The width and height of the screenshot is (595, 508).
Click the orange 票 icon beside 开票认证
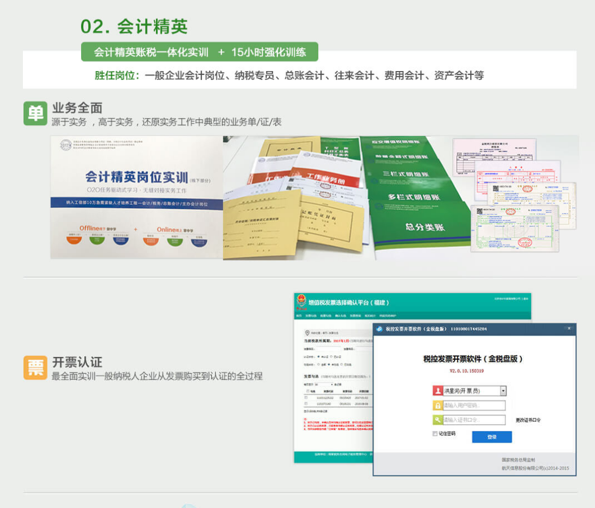pos(35,368)
